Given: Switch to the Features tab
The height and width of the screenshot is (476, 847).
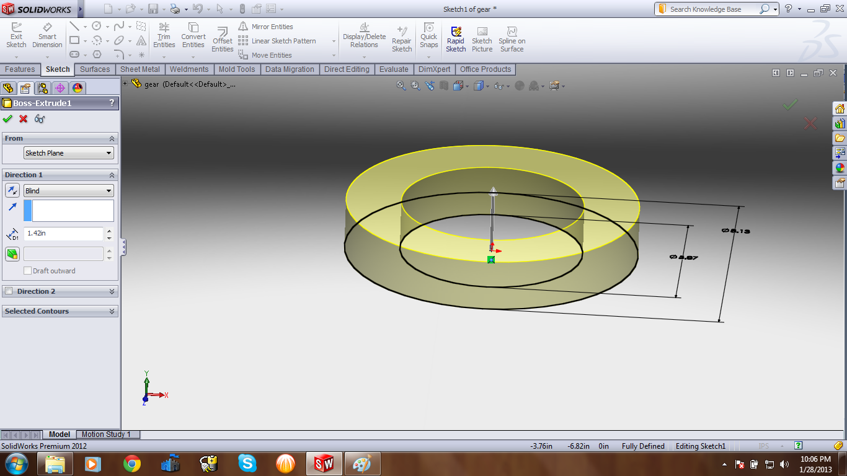Looking at the screenshot, I should pyautogui.click(x=20, y=69).
